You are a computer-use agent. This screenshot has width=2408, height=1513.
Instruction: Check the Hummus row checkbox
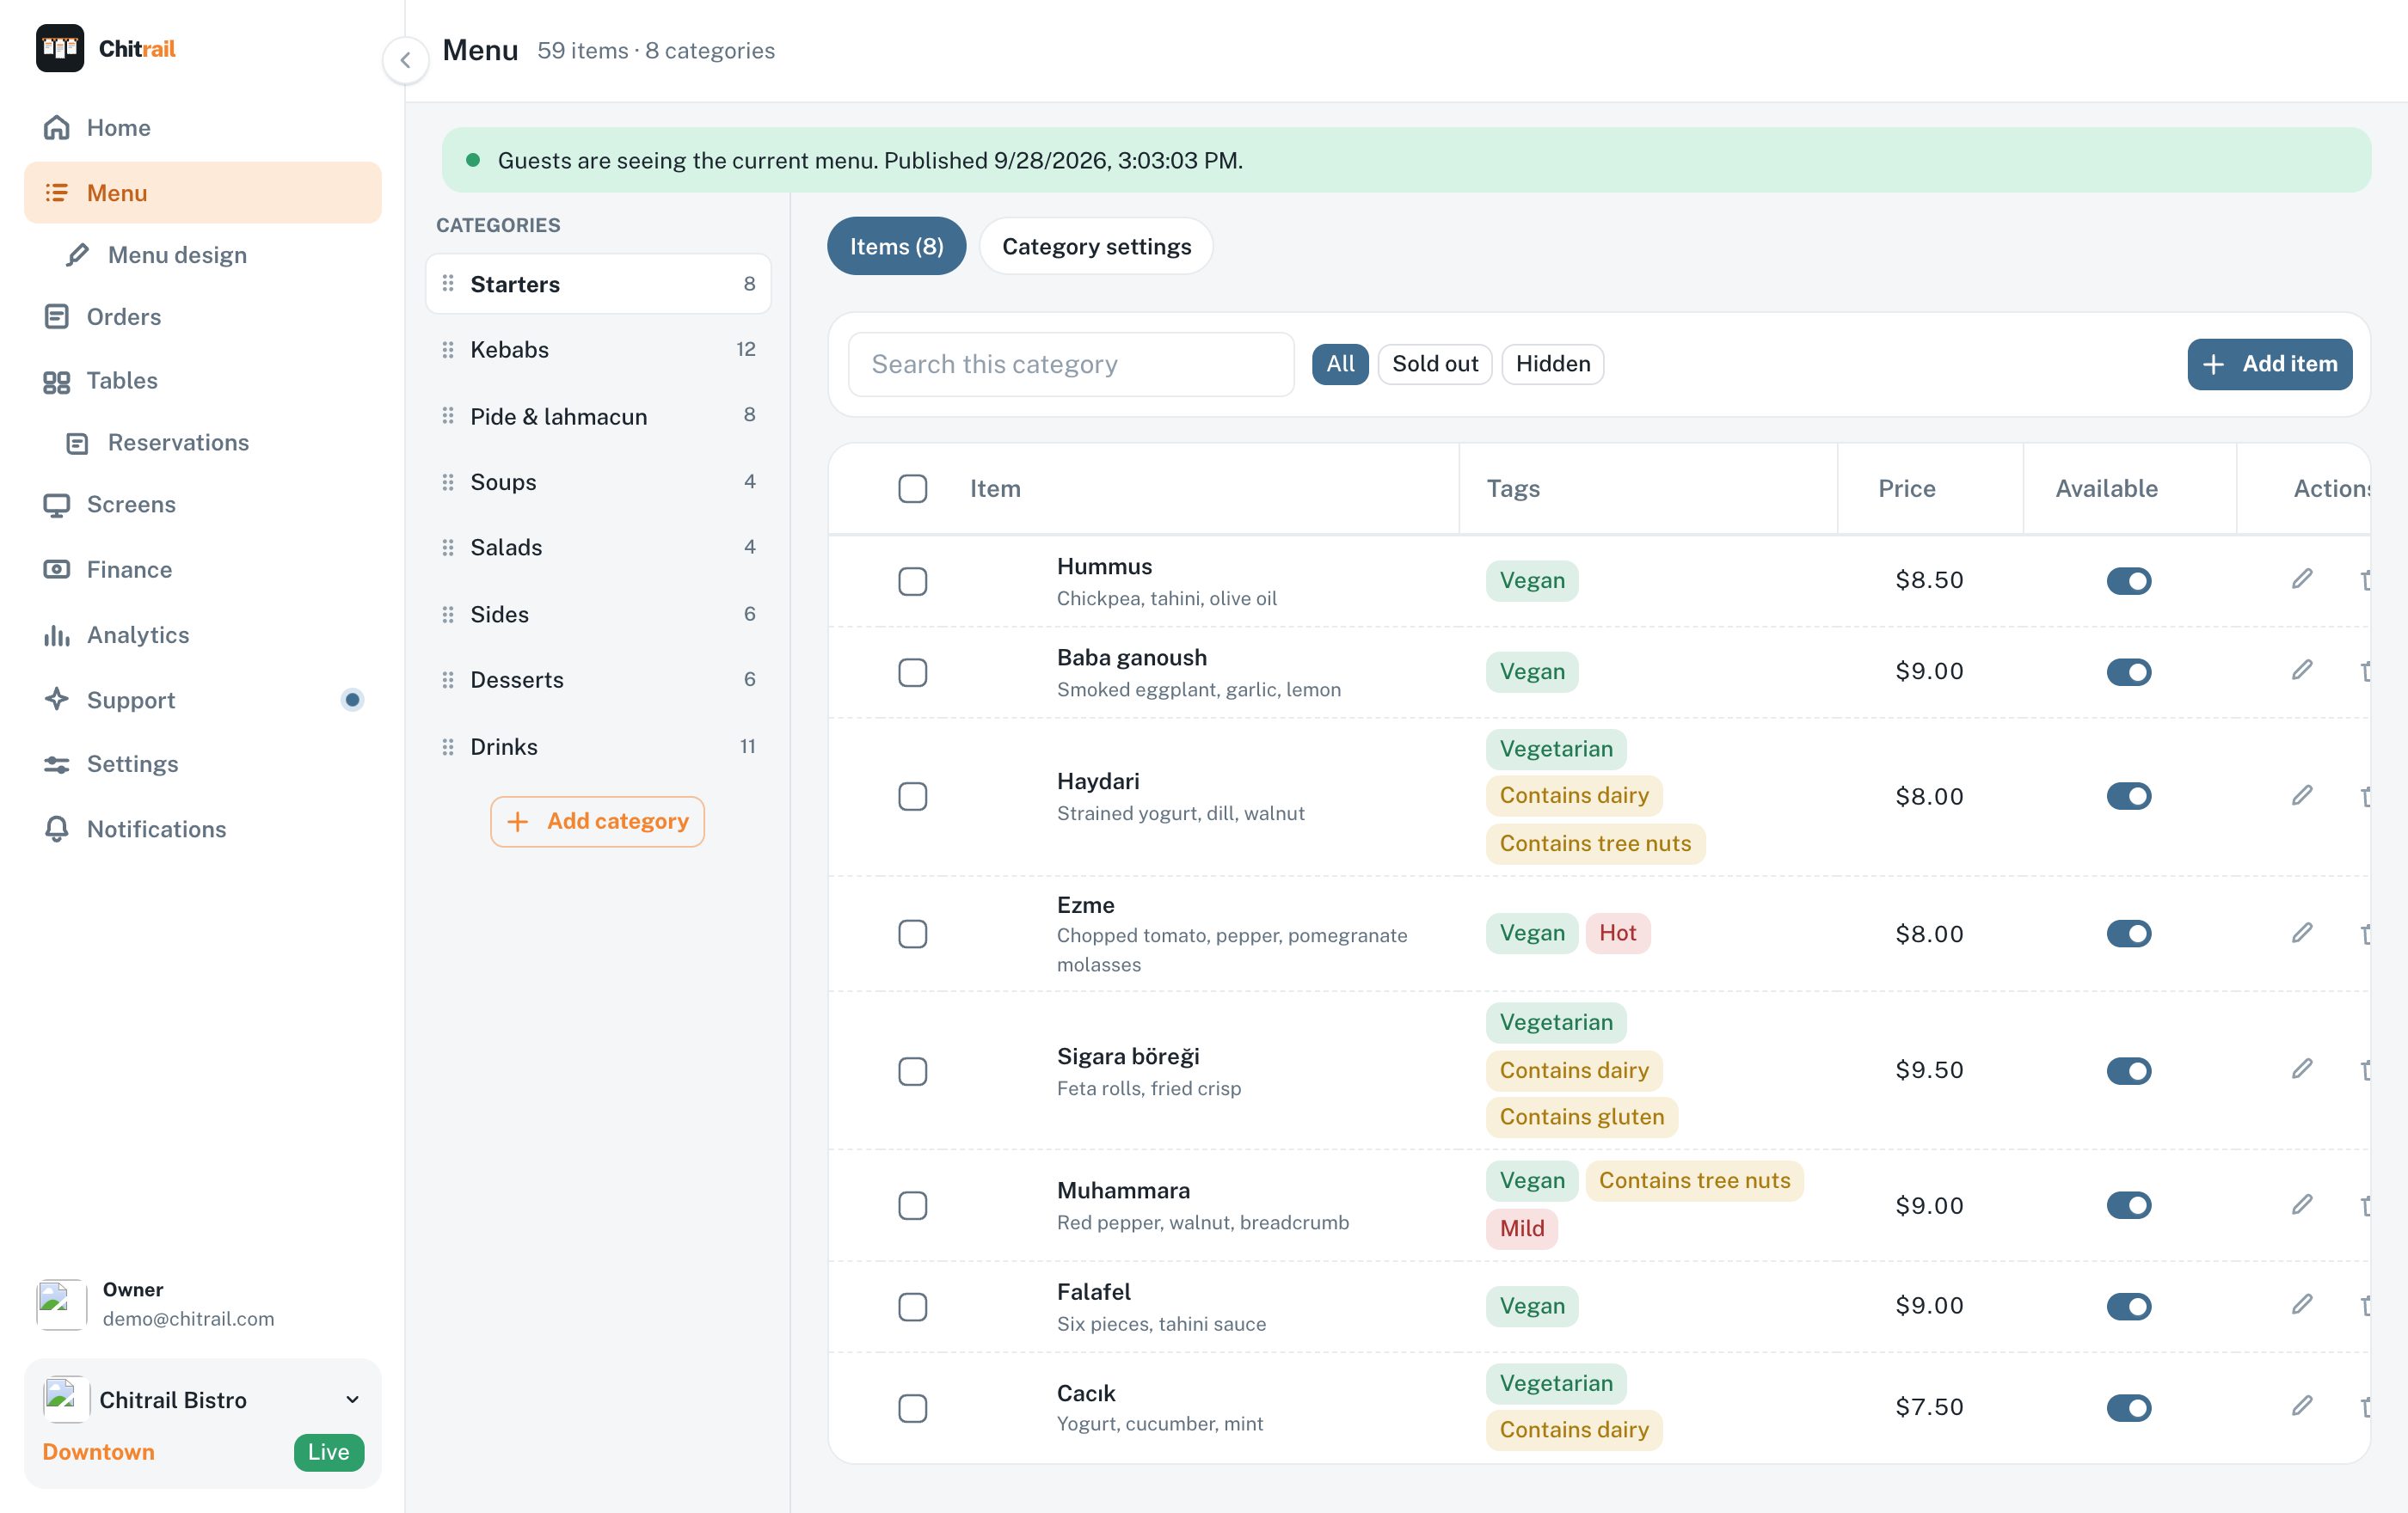click(912, 580)
